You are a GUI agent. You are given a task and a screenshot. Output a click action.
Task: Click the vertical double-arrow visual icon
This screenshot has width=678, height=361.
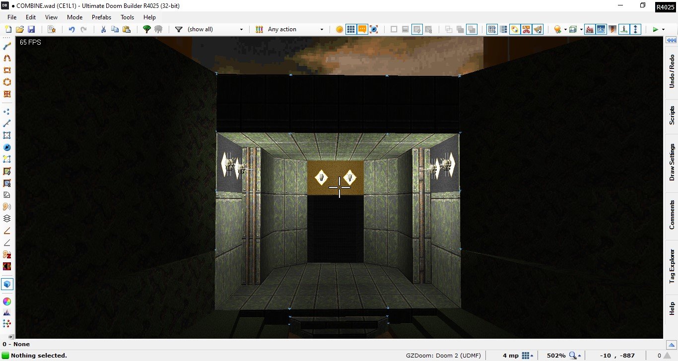[x=635, y=29]
